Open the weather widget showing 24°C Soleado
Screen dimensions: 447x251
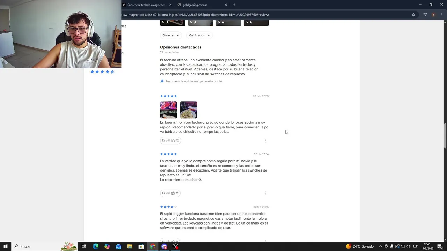(360, 246)
